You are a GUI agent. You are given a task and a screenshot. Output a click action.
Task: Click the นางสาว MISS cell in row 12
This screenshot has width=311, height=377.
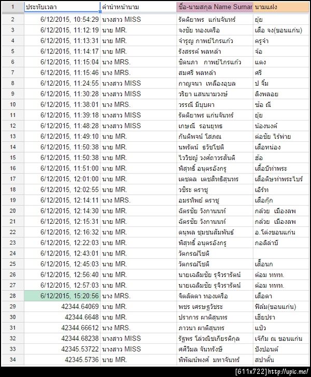click(138, 126)
